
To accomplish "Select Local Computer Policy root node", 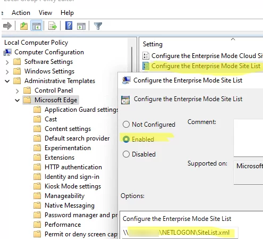I will 36,43.
